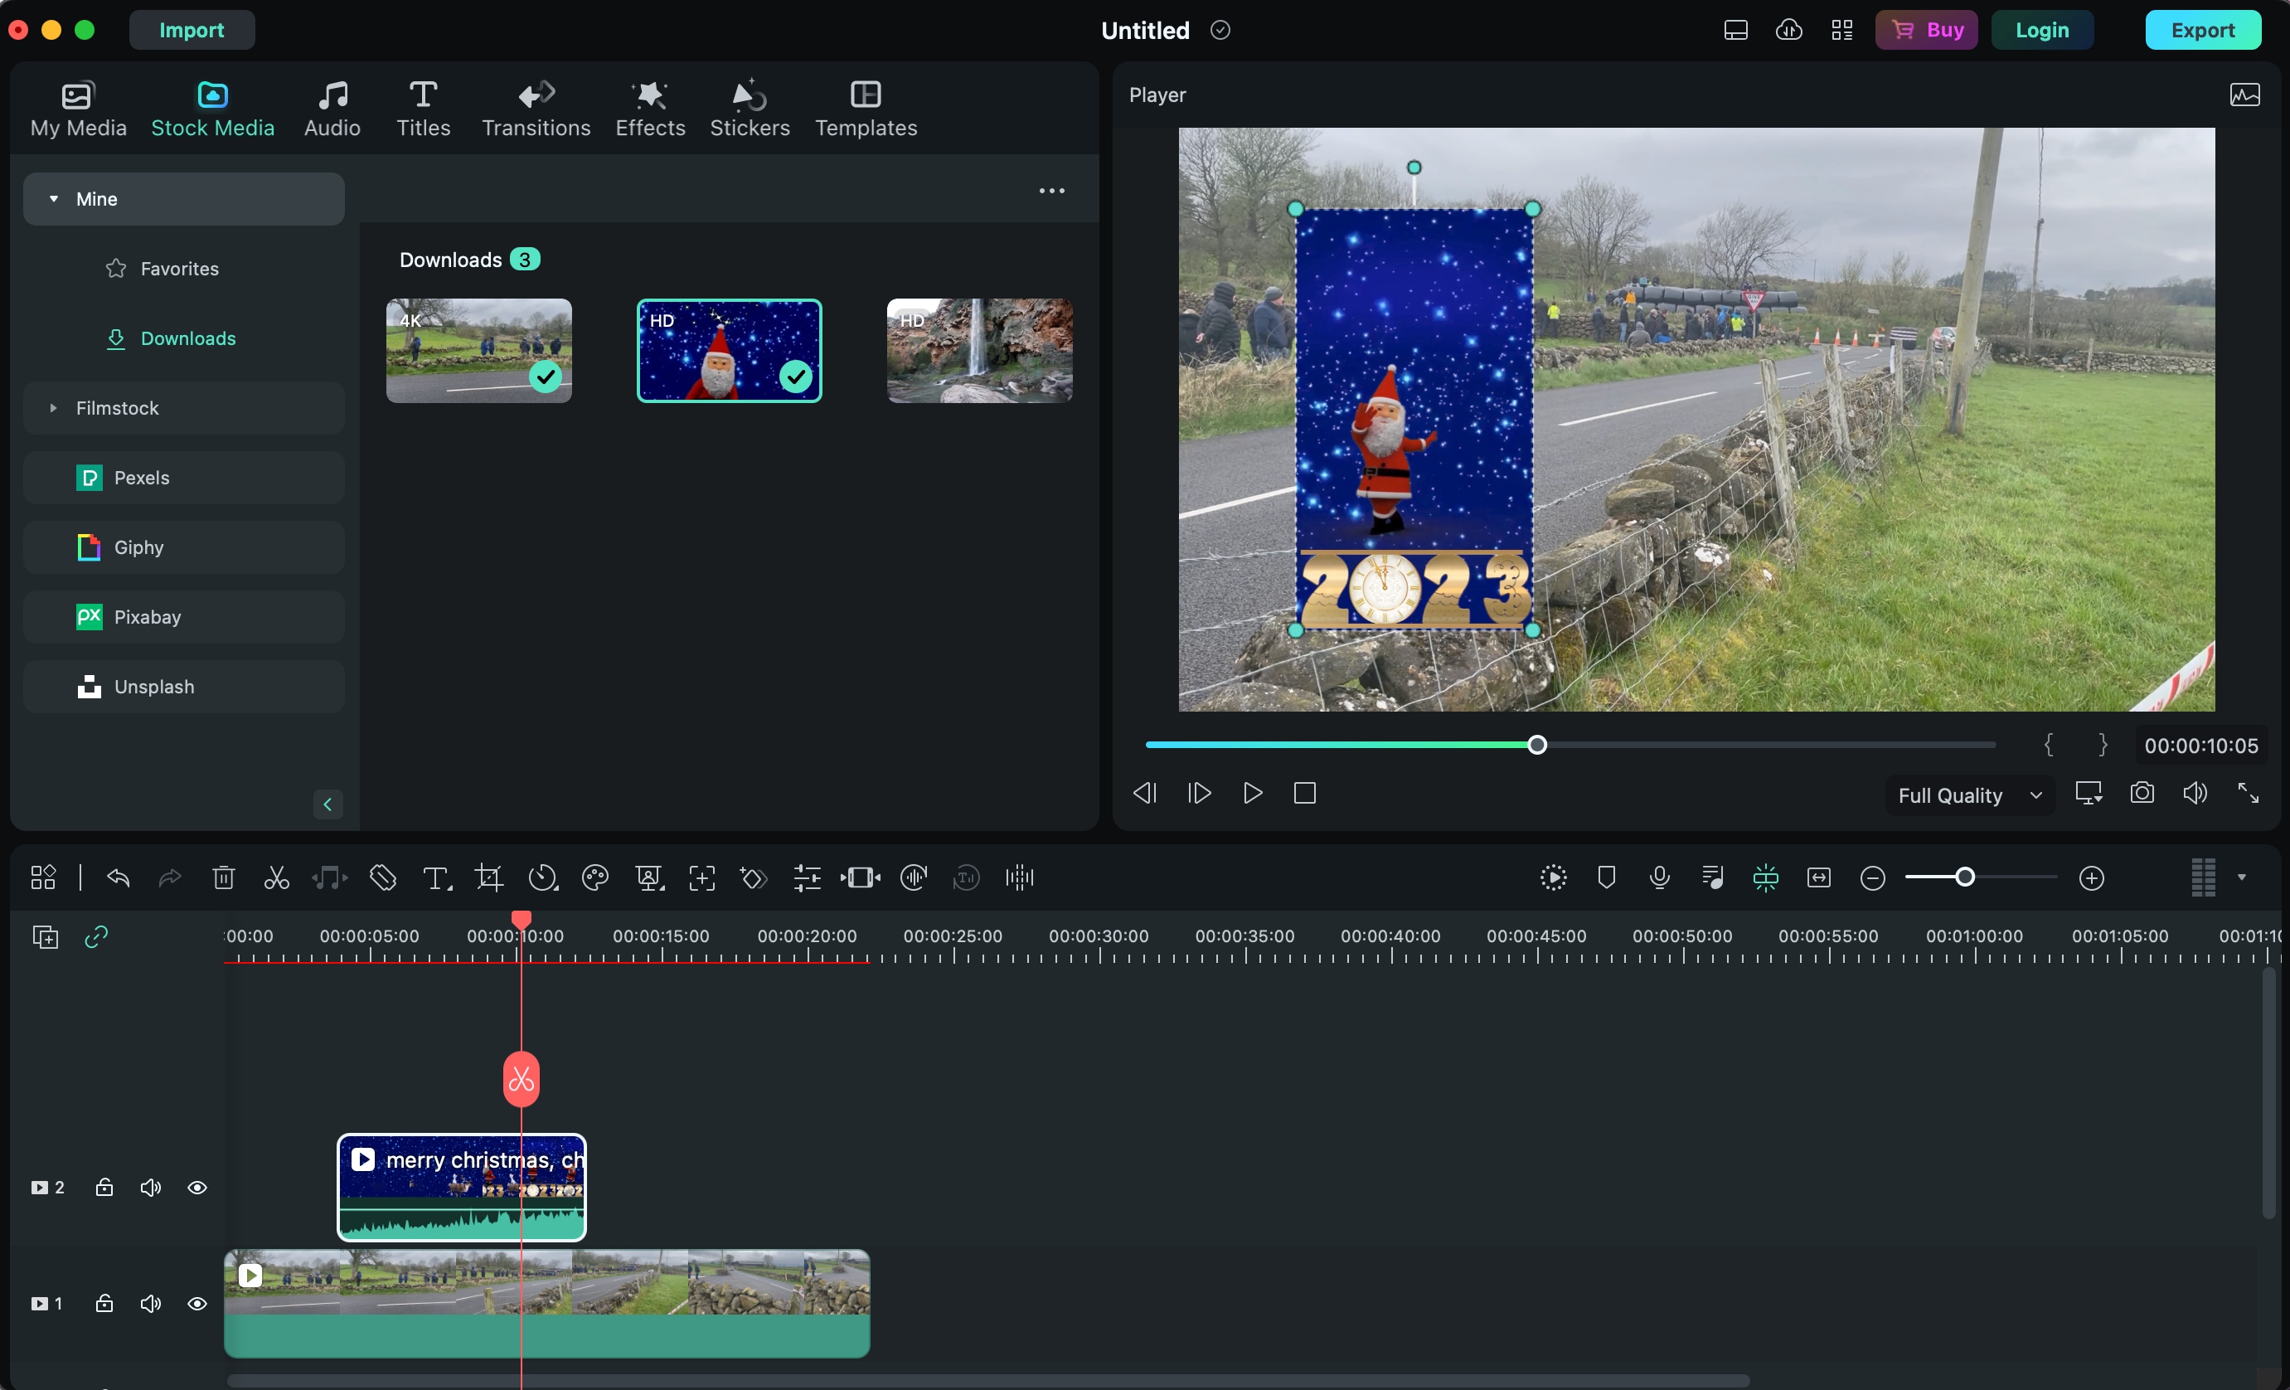Click the Export button
Viewport: 2290px width, 1390px height.
tap(2201, 28)
